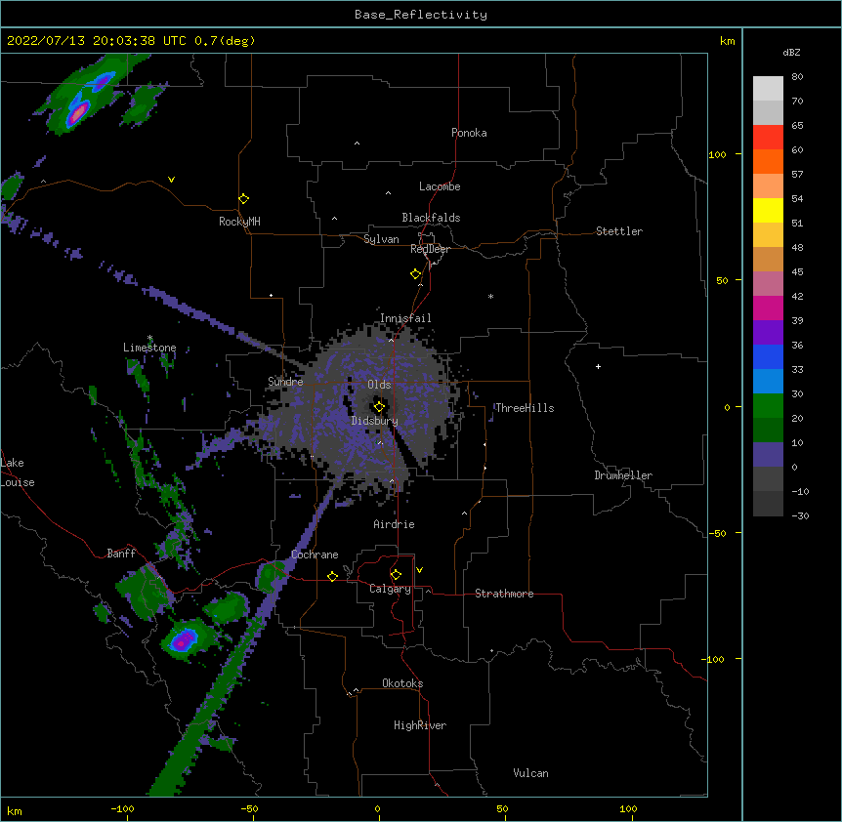Click the bright yellow 54 dBZ legend swatch
The width and height of the screenshot is (842, 822).
(768, 210)
